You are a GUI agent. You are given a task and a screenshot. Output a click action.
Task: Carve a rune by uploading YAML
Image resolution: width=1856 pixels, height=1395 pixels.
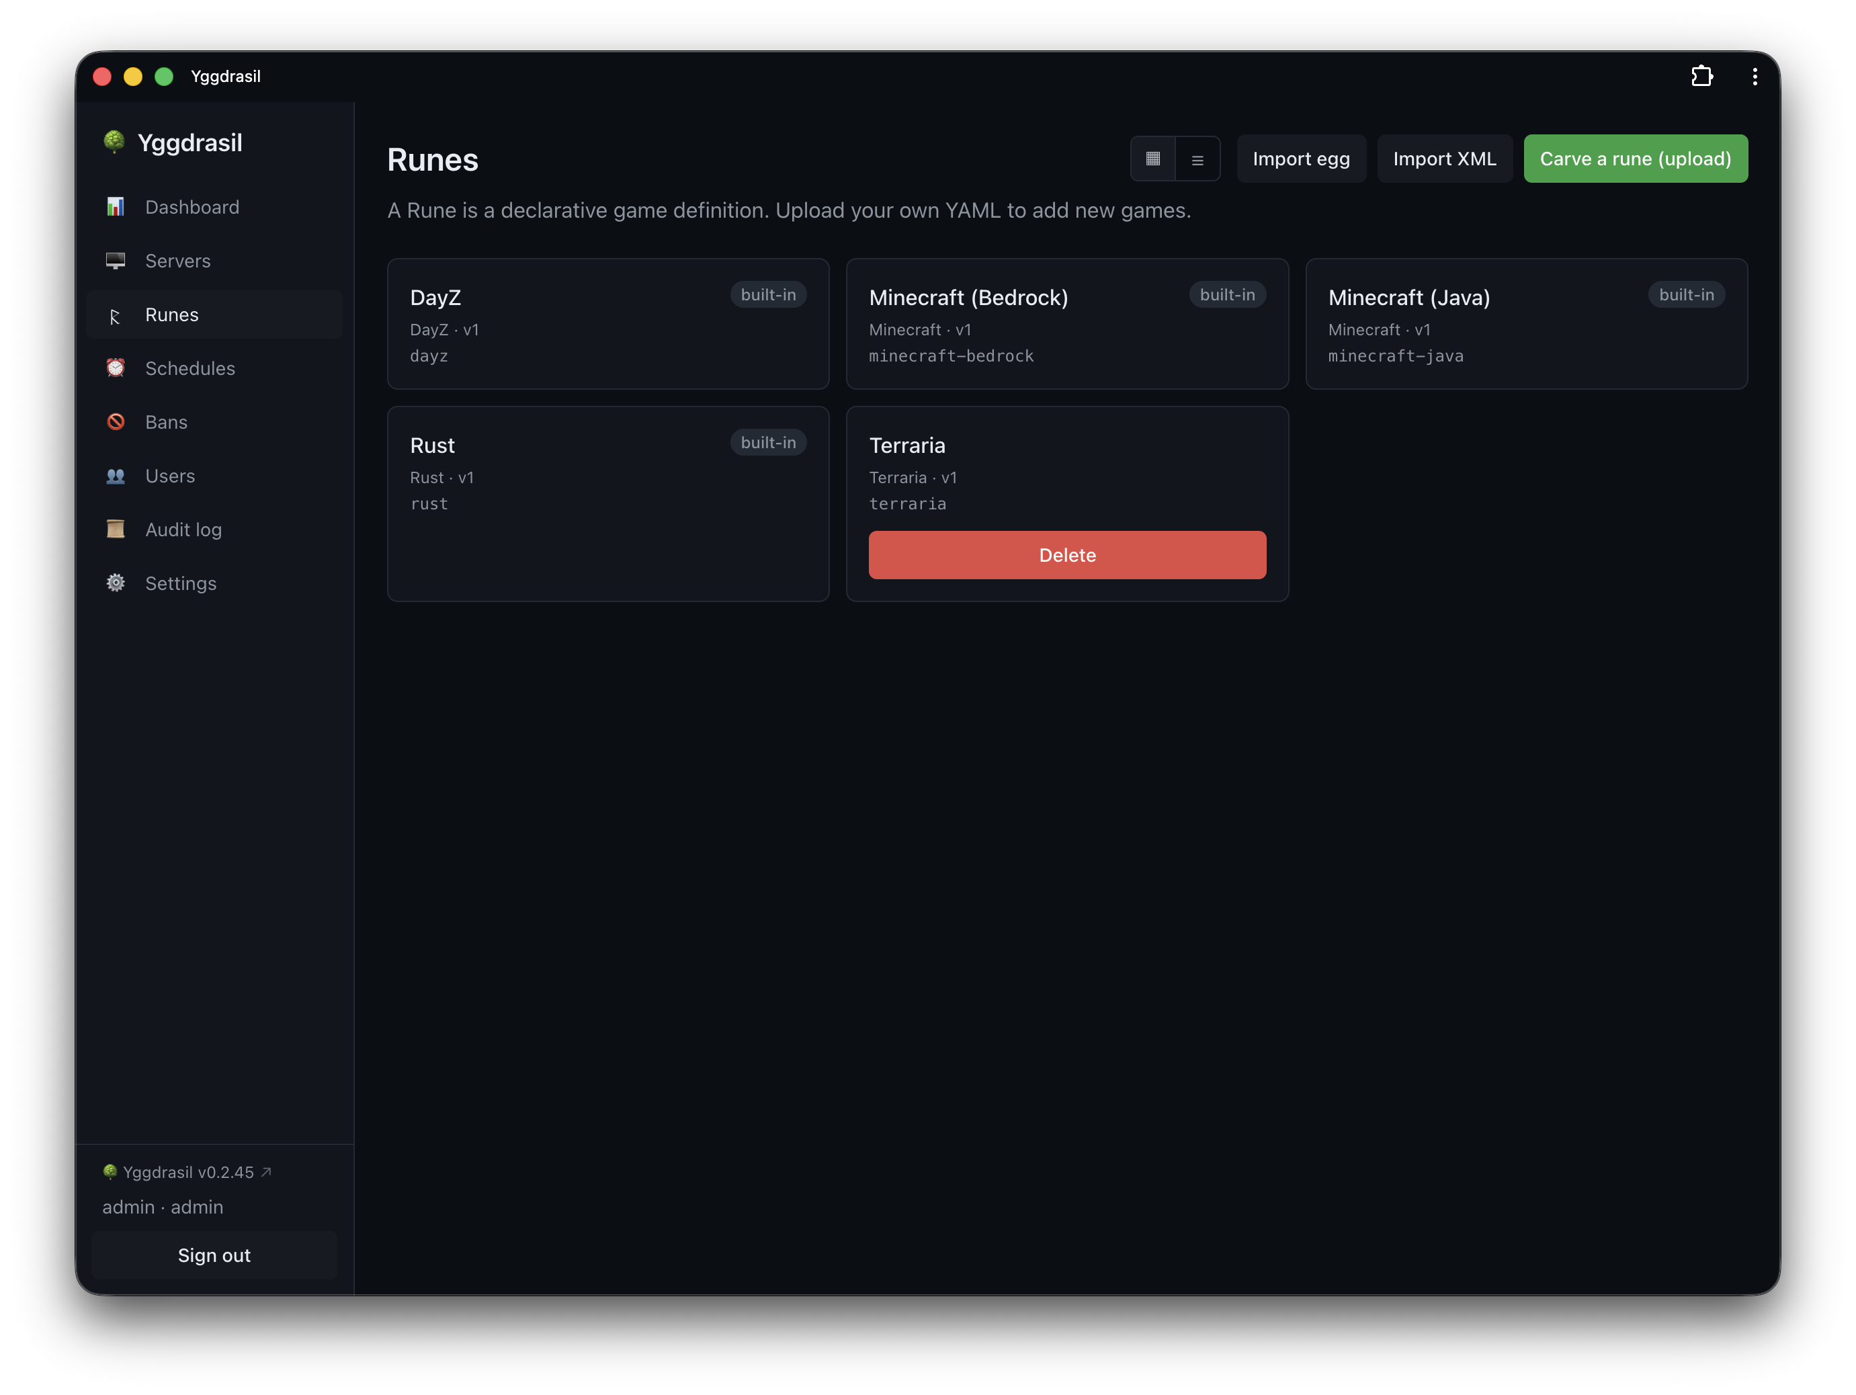[1636, 159]
